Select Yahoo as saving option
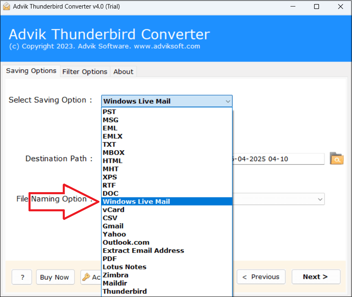352x297 pixels. pyautogui.click(x=167, y=234)
